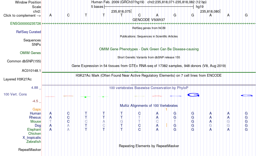Click the Window Position label

[28, 2]
